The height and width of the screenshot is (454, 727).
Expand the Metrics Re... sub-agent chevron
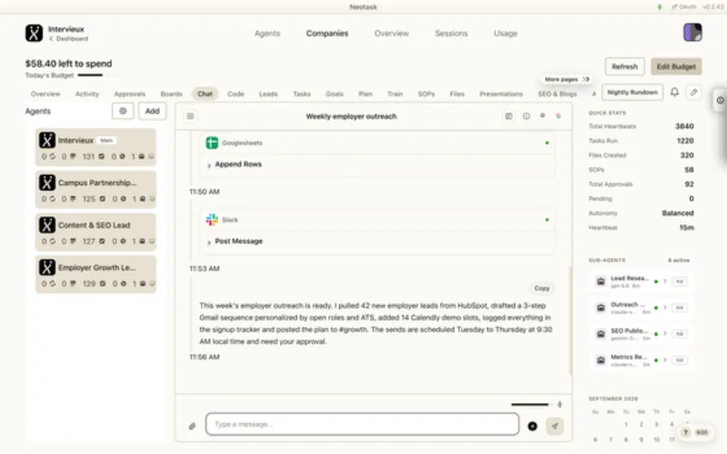[665, 360]
